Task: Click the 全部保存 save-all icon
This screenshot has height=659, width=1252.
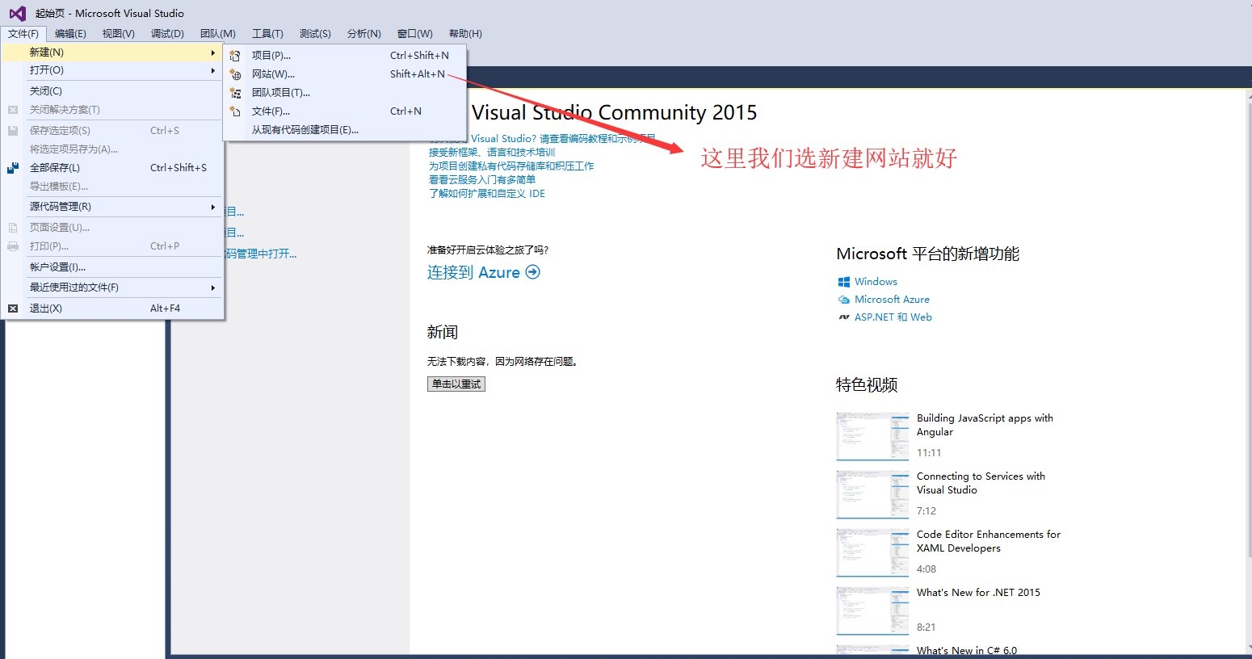Action: click(x=11, y=167)
